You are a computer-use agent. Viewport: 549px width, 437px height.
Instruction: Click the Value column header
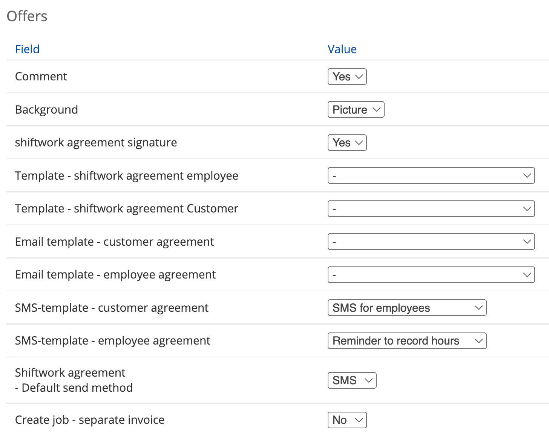click(x=342, y=49)
